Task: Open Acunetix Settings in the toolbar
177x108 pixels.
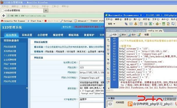Action: (66, 21)
